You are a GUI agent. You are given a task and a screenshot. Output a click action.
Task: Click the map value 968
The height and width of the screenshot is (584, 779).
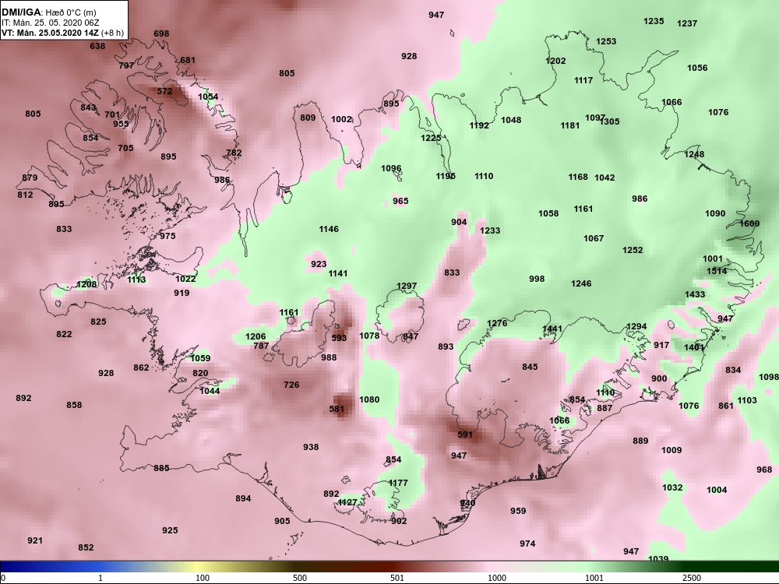coord(764,470)
